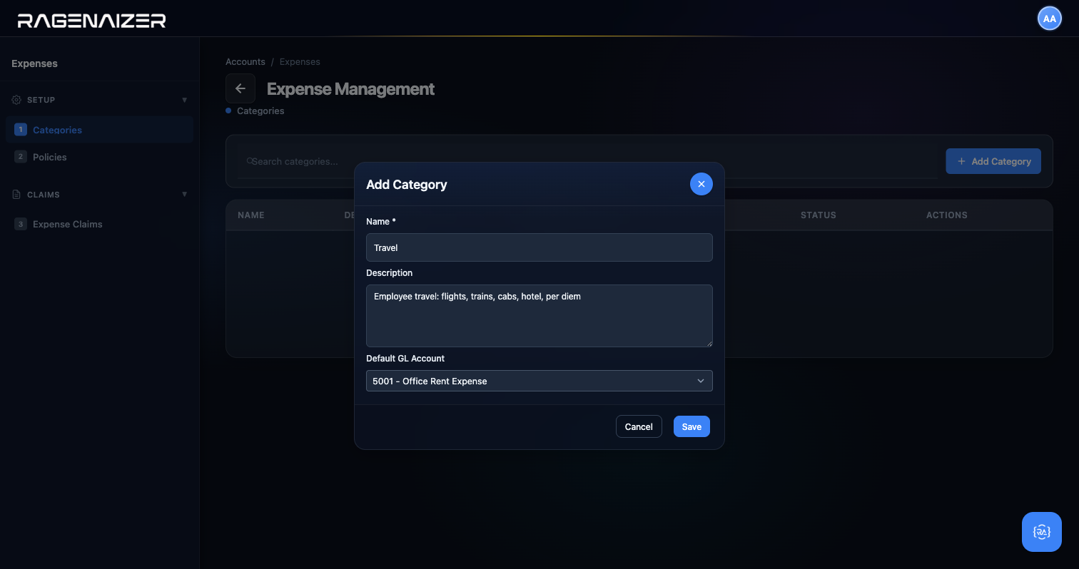Click the Categories label under Expense Management
Viewport: 1079px width, 569px height.
(260, 111)
